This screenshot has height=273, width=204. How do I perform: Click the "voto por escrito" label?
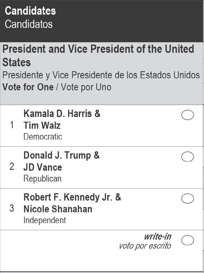145,246
